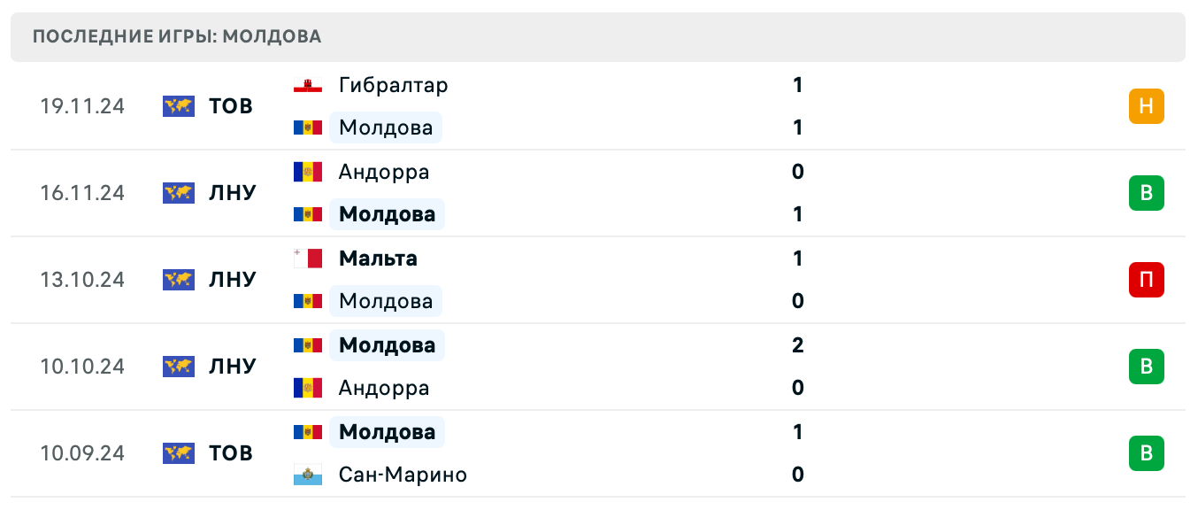Viewport: 1198px width, 510px height.
Task: Click the Malta flag icon
Action: (307, 258)
